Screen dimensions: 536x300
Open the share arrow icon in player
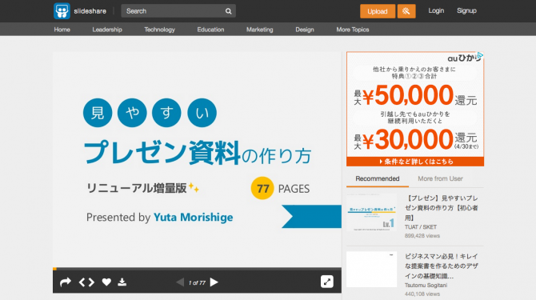[66, 282]
